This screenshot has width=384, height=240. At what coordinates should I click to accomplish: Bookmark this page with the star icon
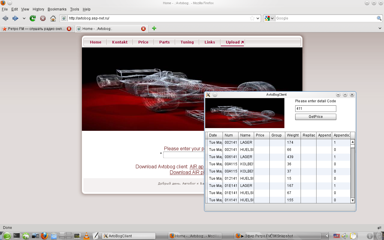252,18
